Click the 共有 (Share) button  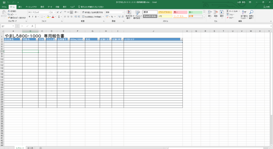click(266, 7)
